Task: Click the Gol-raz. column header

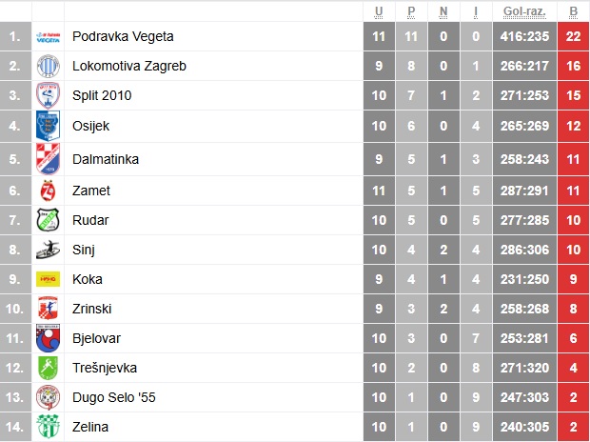Action: (x=524, y=11)
